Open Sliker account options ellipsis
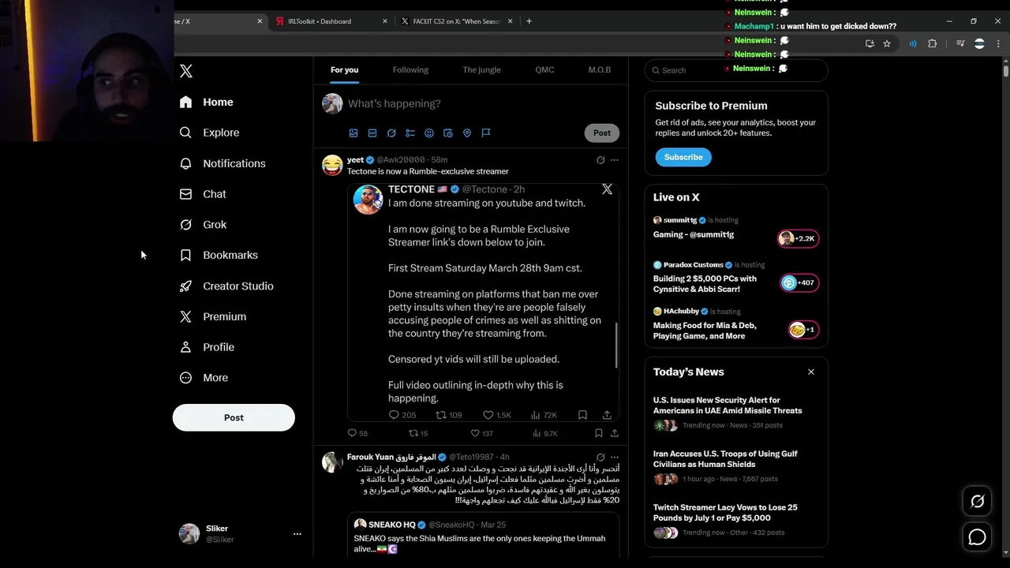 point(297,534)
